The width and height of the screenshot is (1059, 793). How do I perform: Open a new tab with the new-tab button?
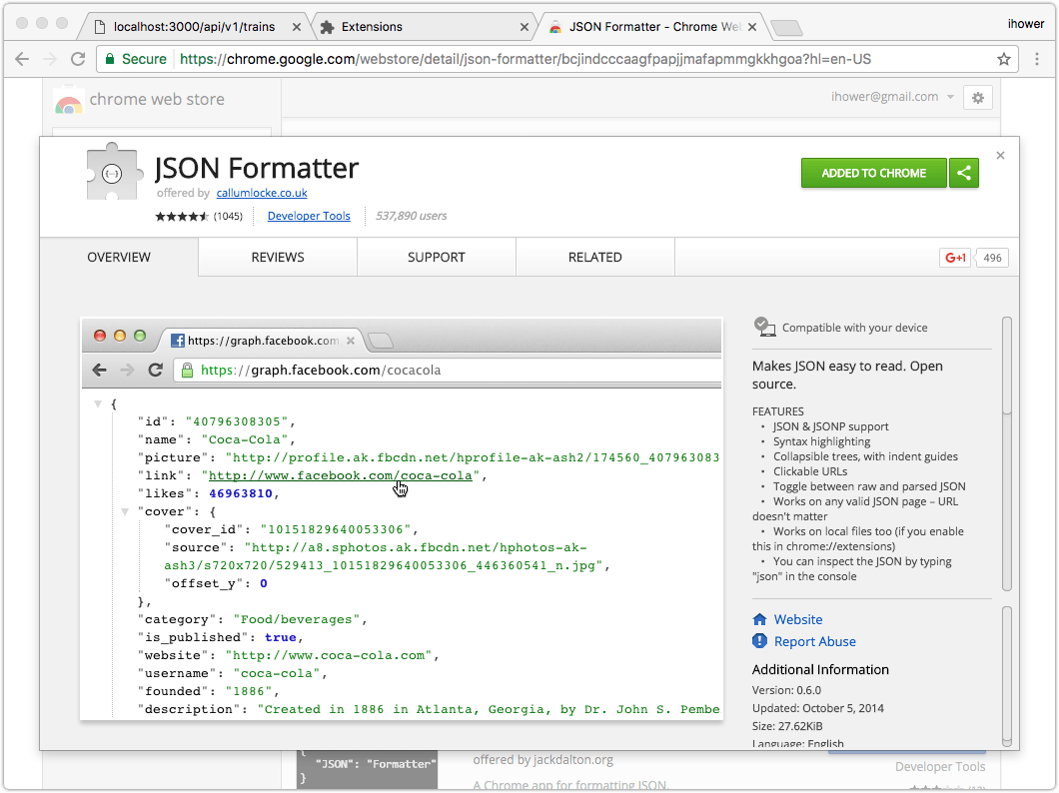[786, 28]
